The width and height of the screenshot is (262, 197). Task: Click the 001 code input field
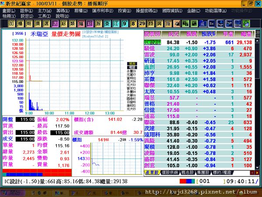(211, 181)
